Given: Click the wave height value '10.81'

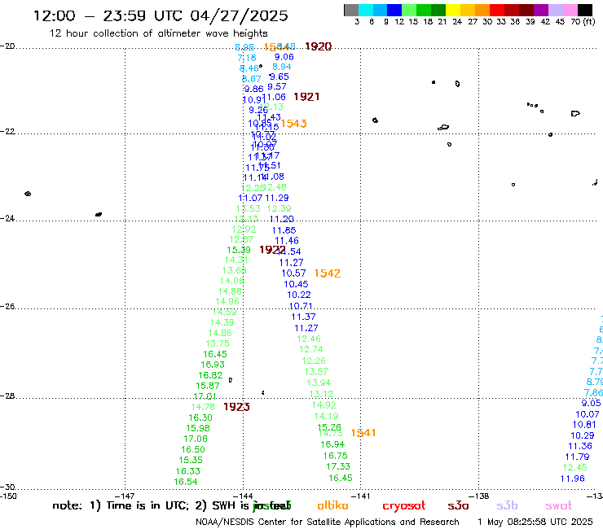Looking at the screenshot, I should coord(584,425).
